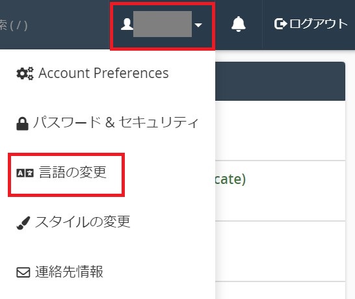Viewport: 355px width, 299px height.
Task: Choose スタイルの変更 from the menu
Action: click(x=83, y=222)
